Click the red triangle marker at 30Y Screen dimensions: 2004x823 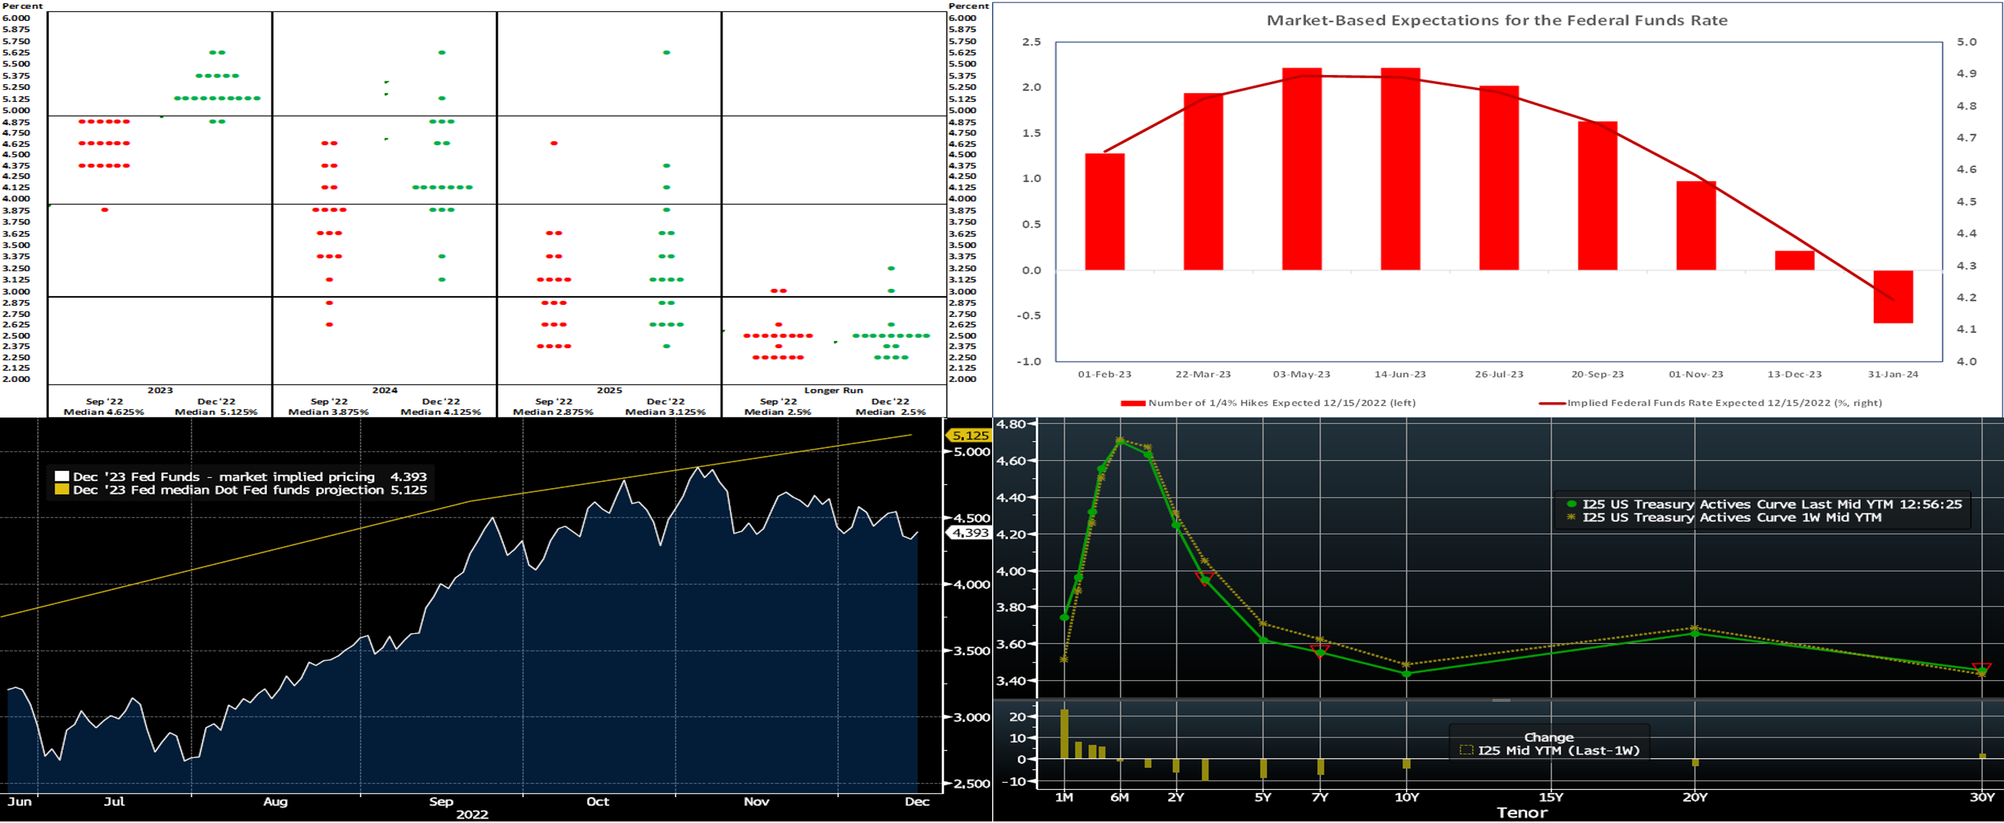coord(1982,668)
